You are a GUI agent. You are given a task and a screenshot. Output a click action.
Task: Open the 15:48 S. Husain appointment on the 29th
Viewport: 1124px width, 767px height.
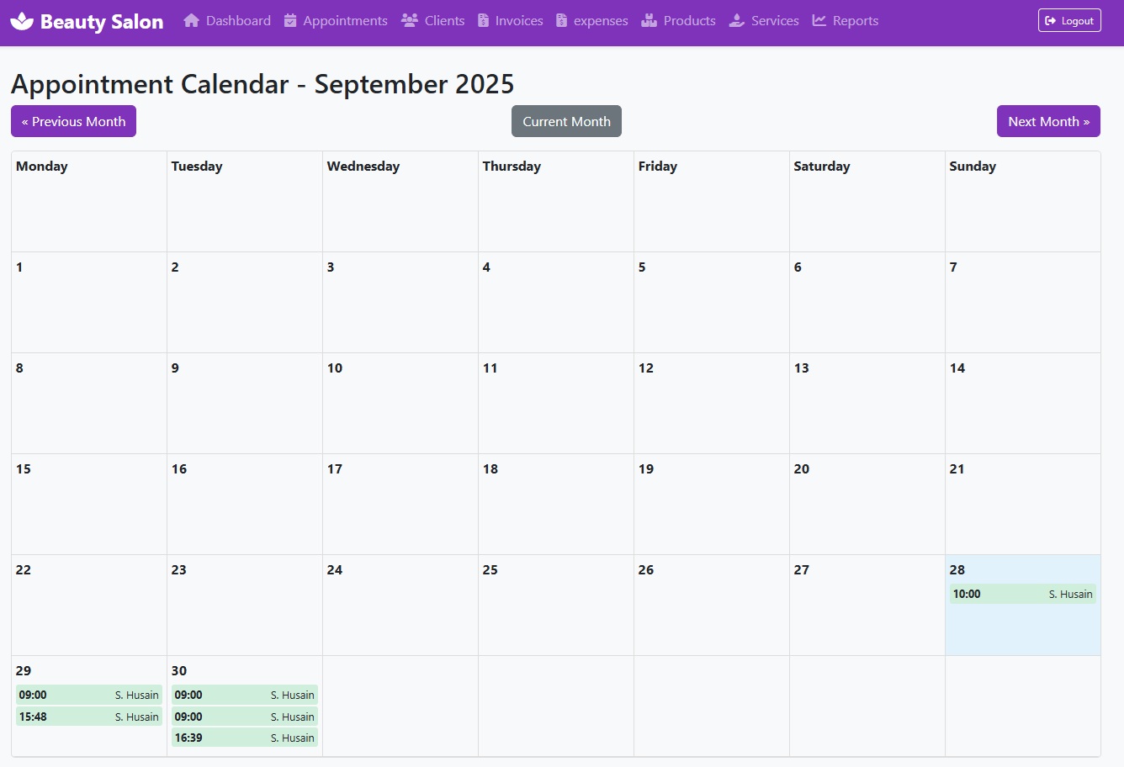[88, 717]
